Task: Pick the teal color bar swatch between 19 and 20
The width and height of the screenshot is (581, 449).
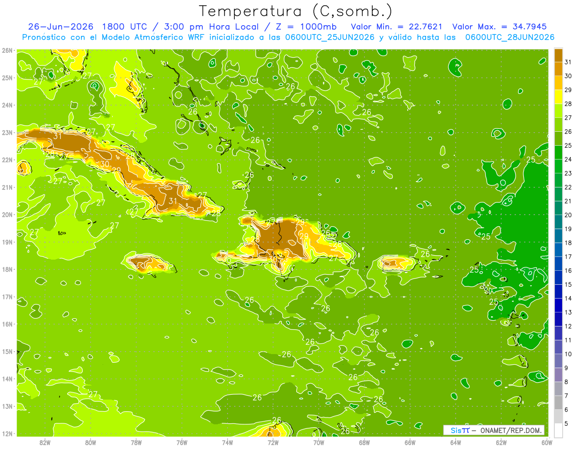Action: 559,222
